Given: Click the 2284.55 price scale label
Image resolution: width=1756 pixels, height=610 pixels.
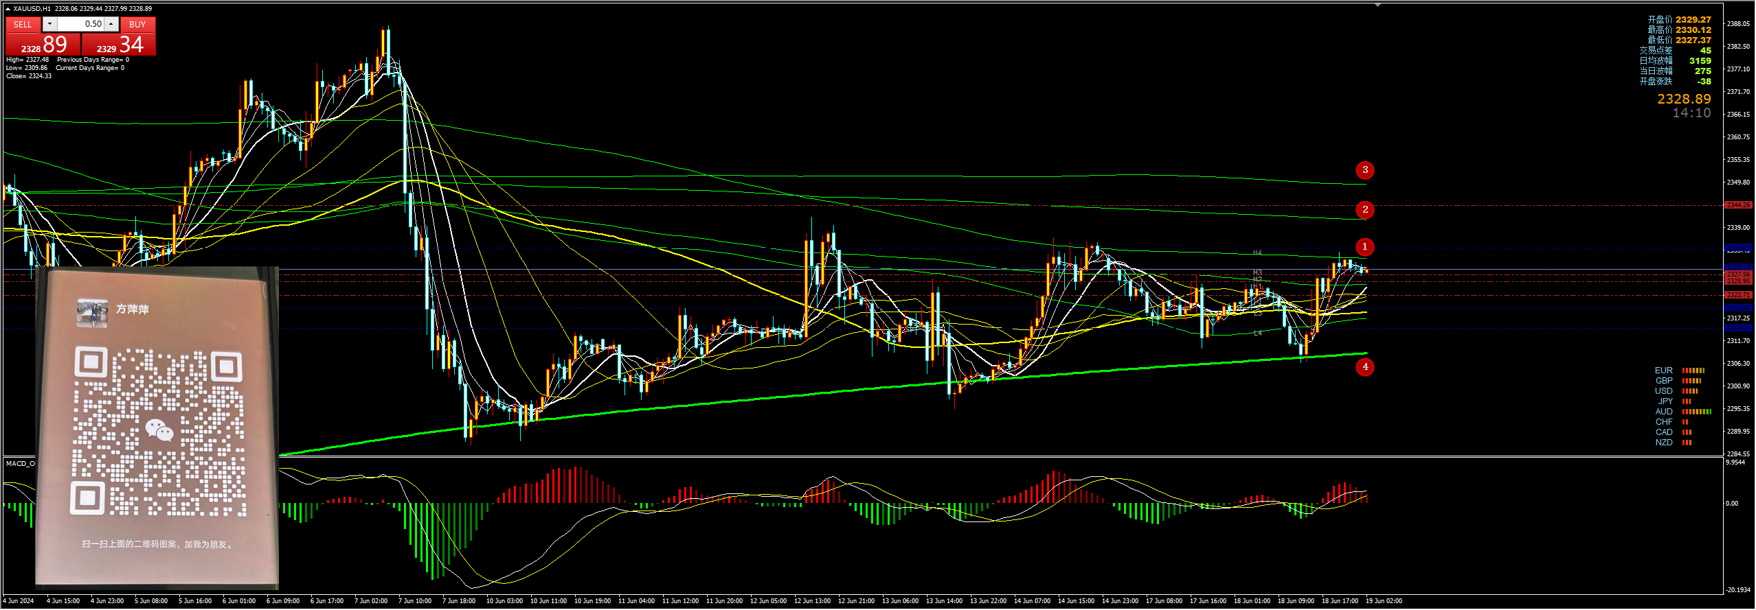Looking at the screenshot, I should 1738,454.
